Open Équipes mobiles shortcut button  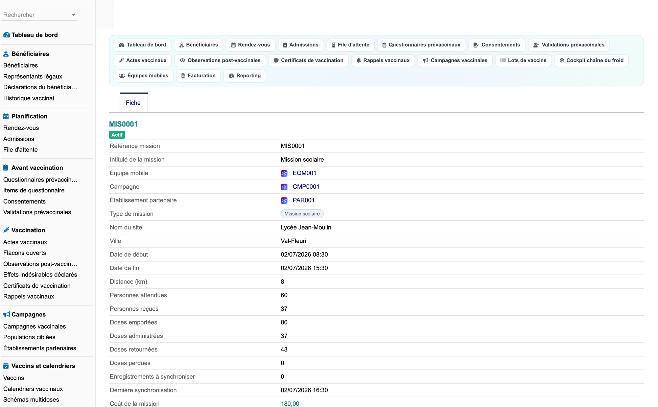[x=143, y=76]
